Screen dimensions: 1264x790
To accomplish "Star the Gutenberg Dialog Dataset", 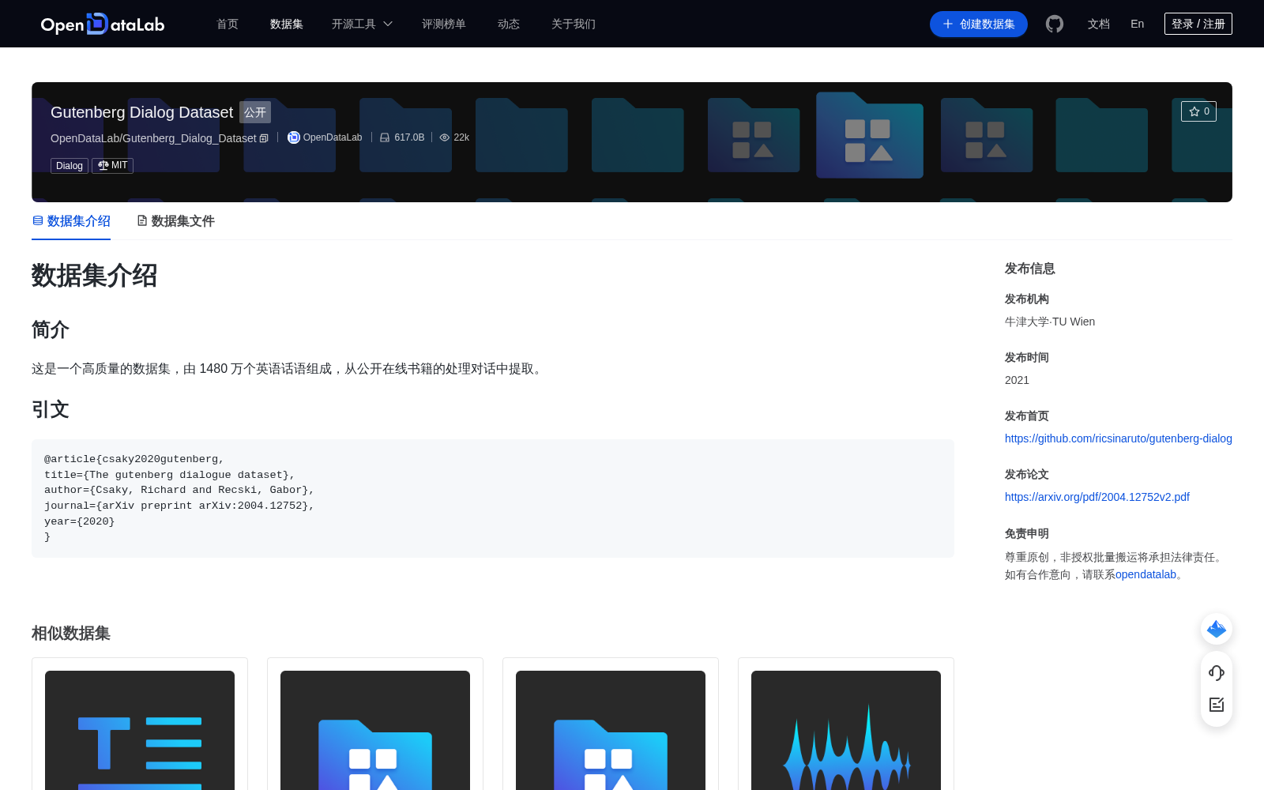I will [1198, 111].
